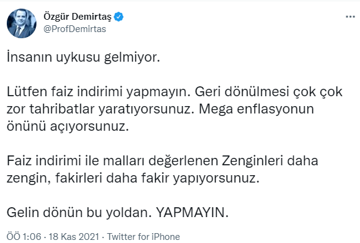
Task: Click the line 'İnsanın uykusu gelmiyor.'
Action: (x=83, y=57)
